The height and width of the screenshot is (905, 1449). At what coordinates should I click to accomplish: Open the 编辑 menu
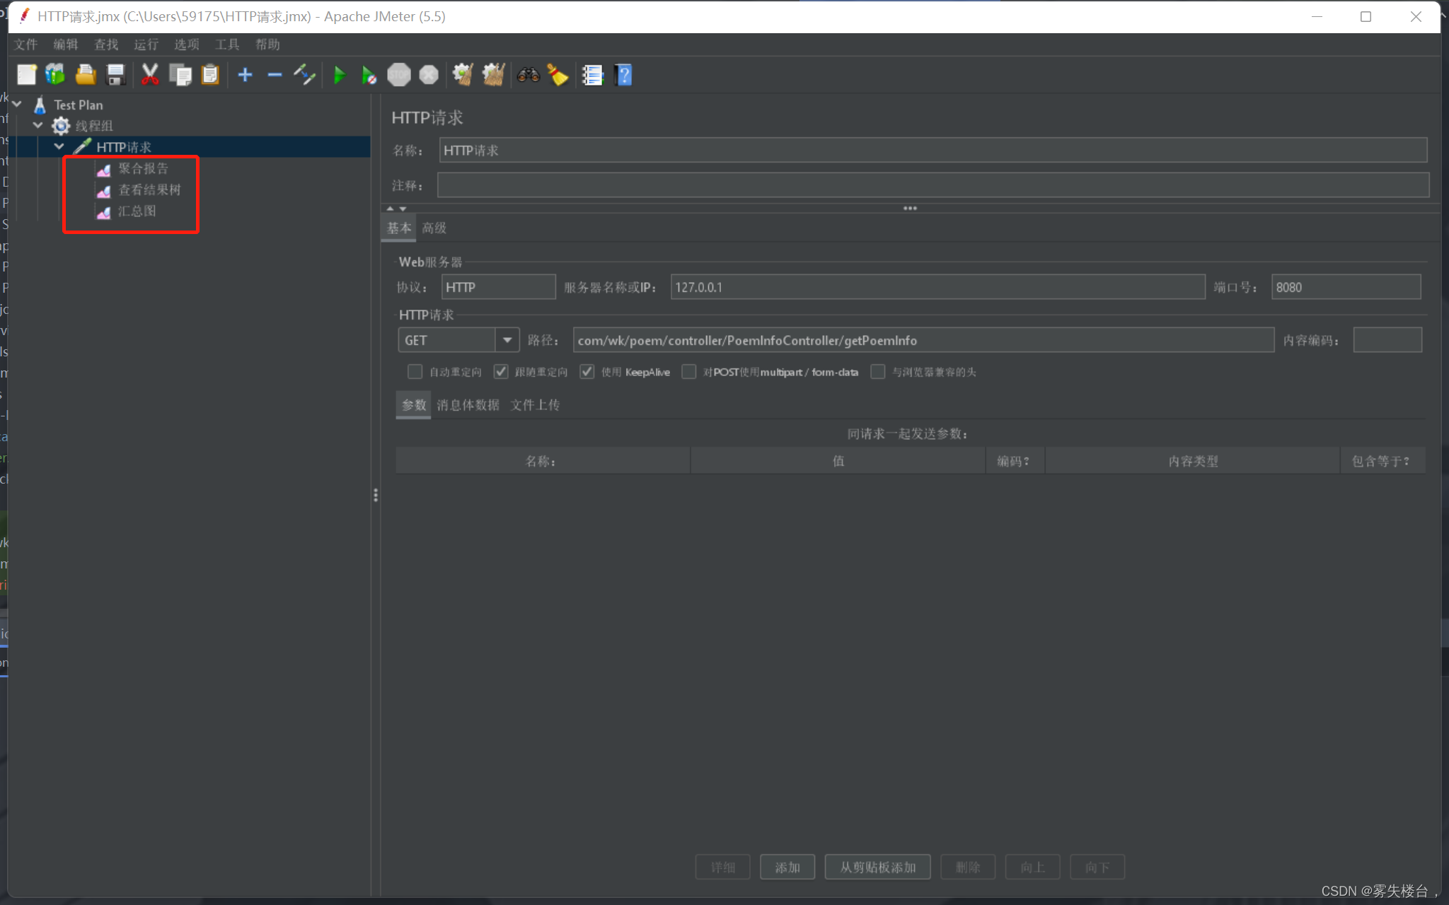(66, 45)
